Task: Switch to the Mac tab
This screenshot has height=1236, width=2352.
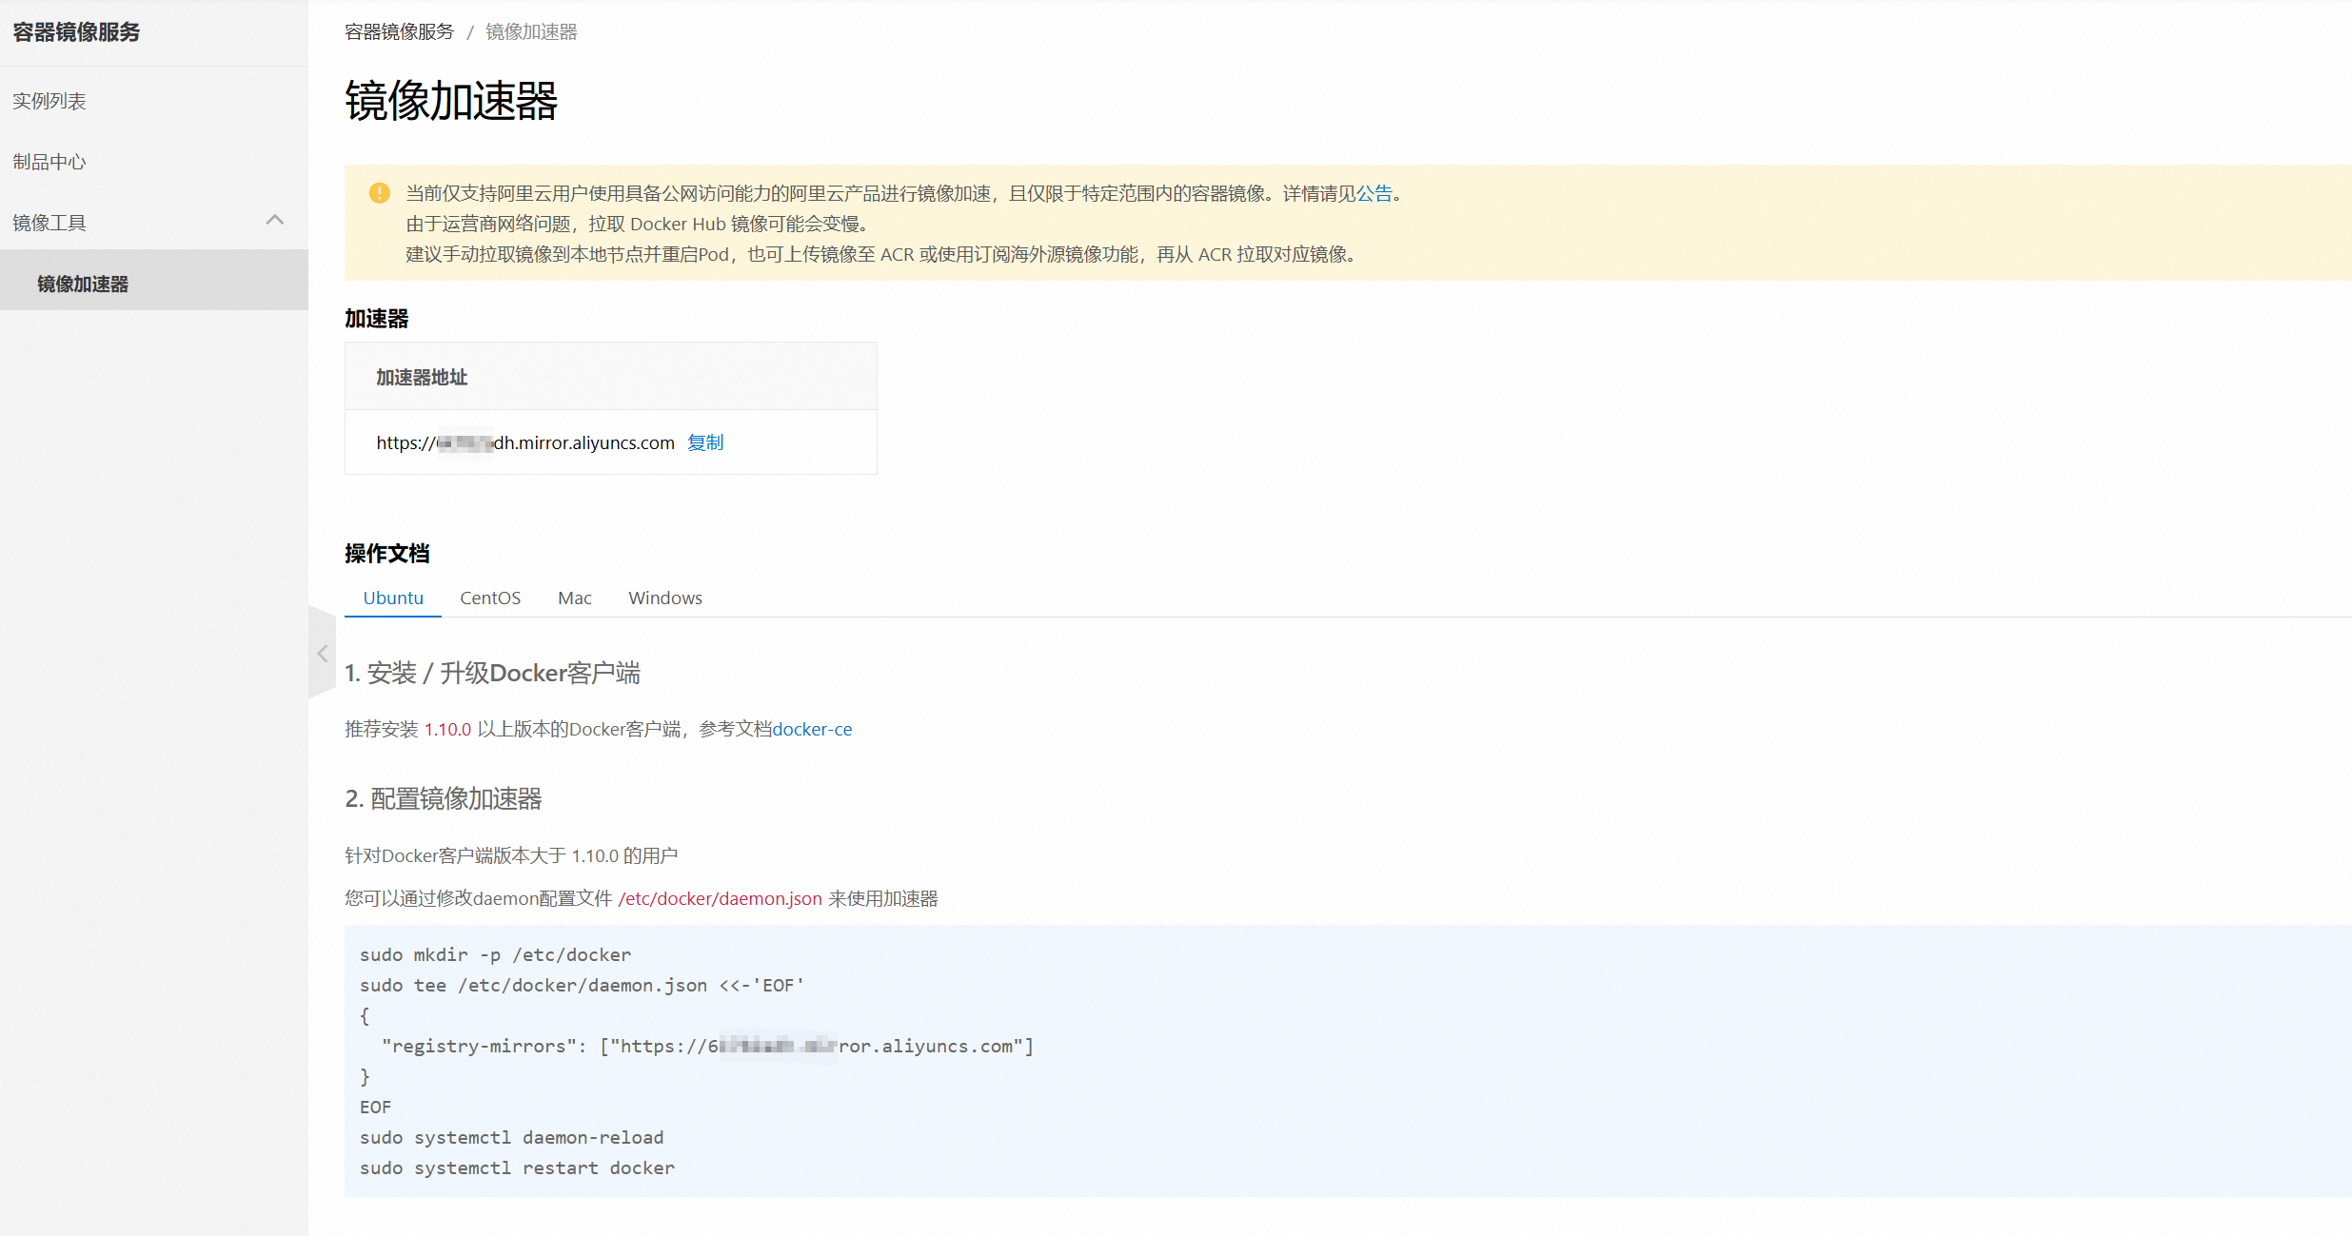Action: (x=574, y=598)
